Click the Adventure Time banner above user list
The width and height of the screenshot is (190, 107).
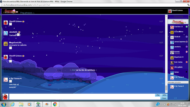click(x=178, y=22)
